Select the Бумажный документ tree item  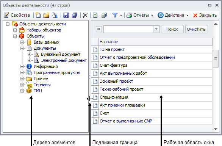click(61, 54)
